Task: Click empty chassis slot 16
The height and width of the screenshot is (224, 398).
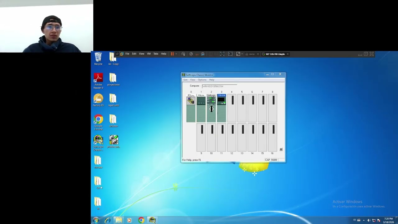Action: [x=273, y=137]
